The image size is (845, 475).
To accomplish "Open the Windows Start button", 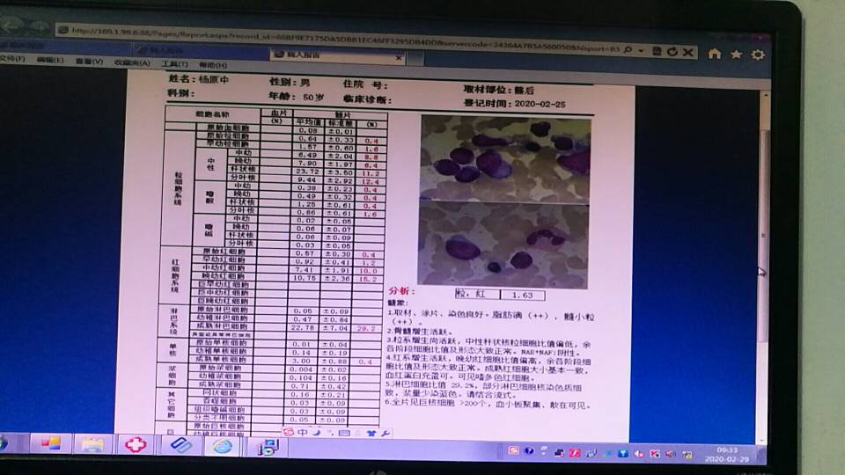I will [4, 442].
